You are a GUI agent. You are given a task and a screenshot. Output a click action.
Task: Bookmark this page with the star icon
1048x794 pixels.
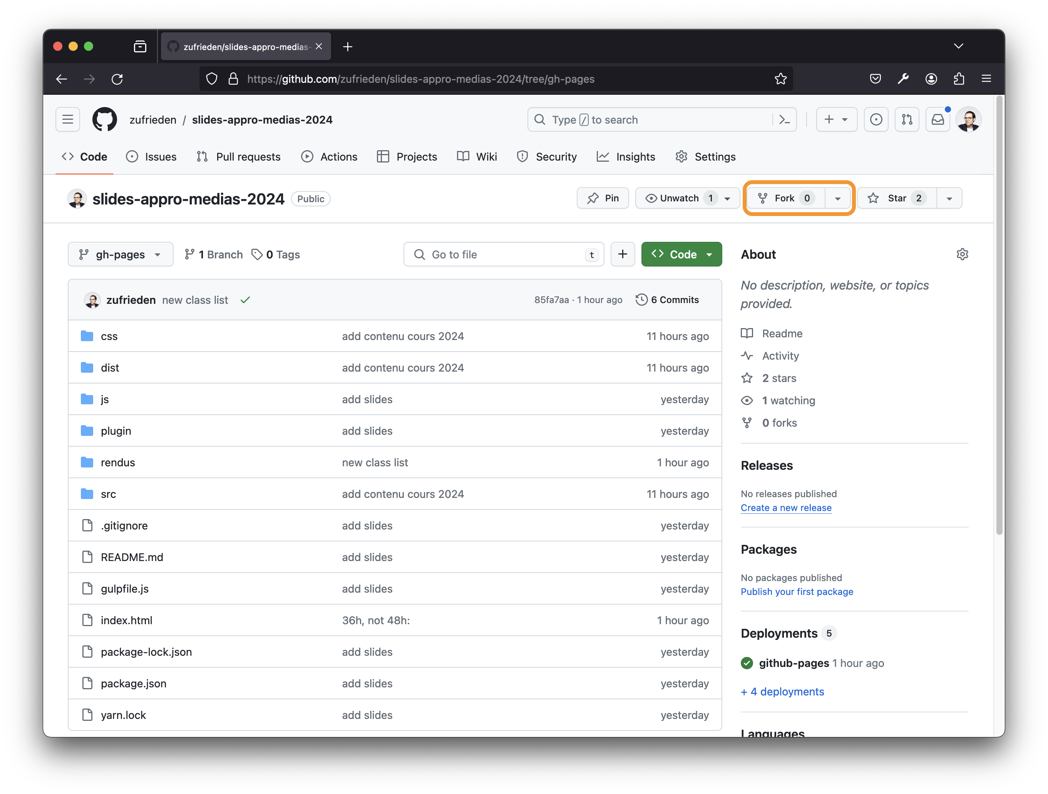point(780,79)
